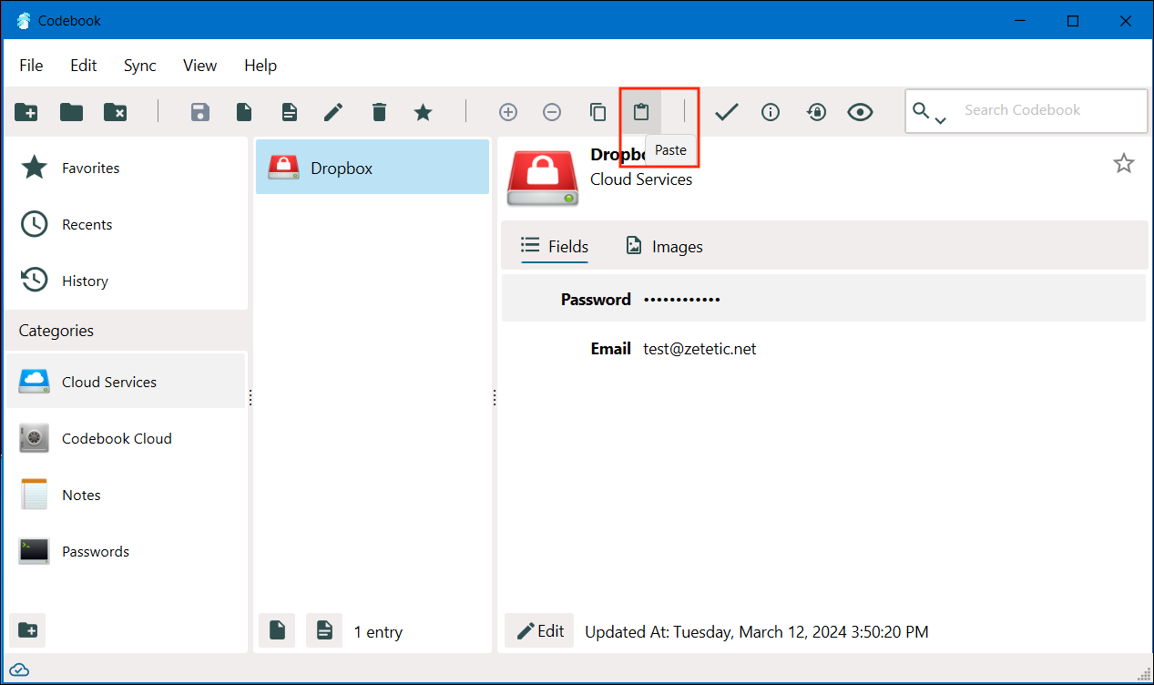The height and width of the screenshot is (685, 1154).
Task: Open History in the sidebar
Action: coord(125,281)
